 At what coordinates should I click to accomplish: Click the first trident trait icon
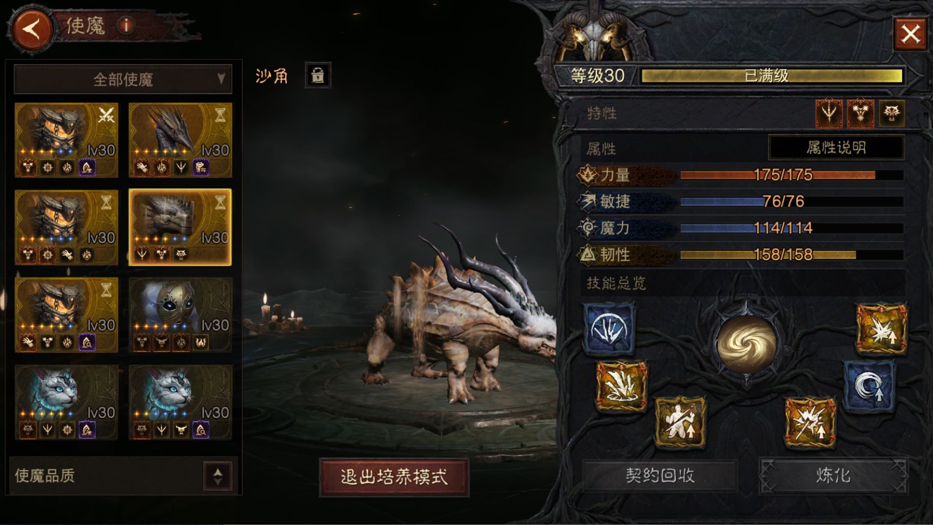coord(828,113)
